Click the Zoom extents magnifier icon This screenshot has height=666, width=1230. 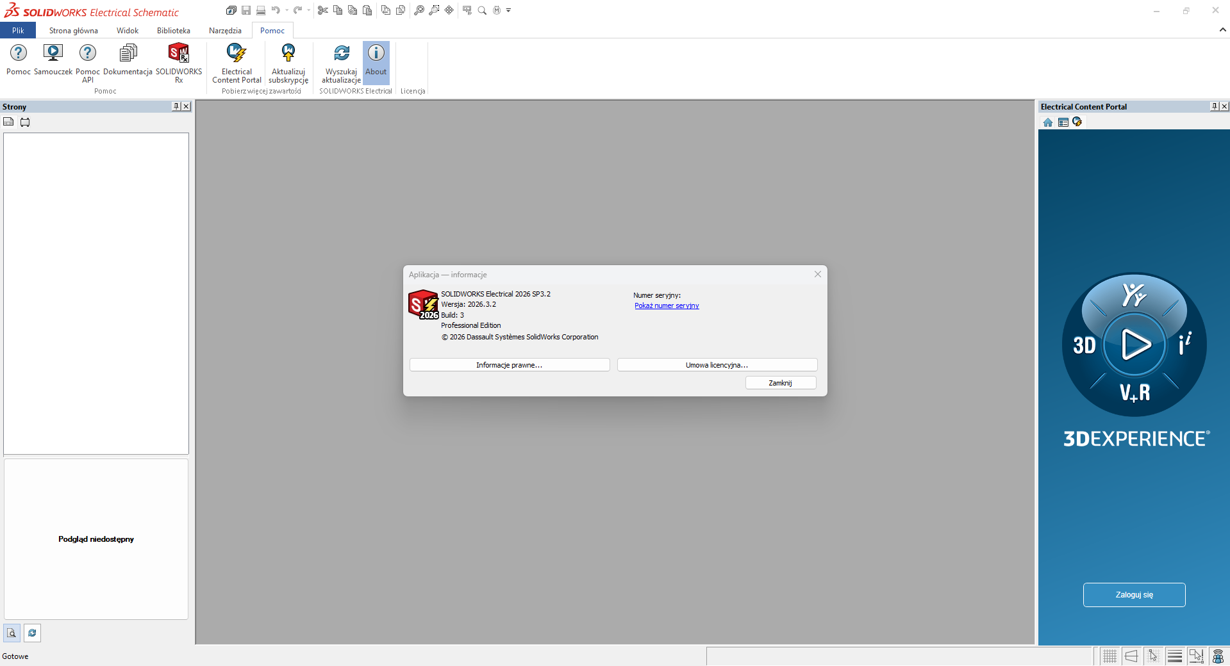pyautogui.click(x=419, y=10)
